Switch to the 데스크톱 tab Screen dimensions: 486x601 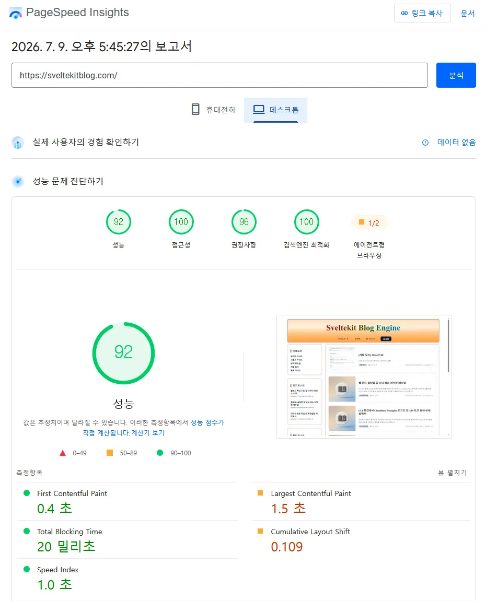coord(276,110)
